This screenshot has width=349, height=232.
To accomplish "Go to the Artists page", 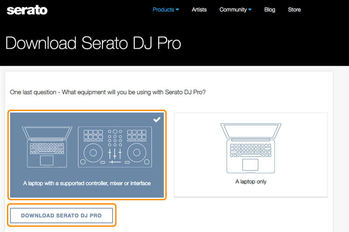I will pyautogui.click(x=199, y=10).
